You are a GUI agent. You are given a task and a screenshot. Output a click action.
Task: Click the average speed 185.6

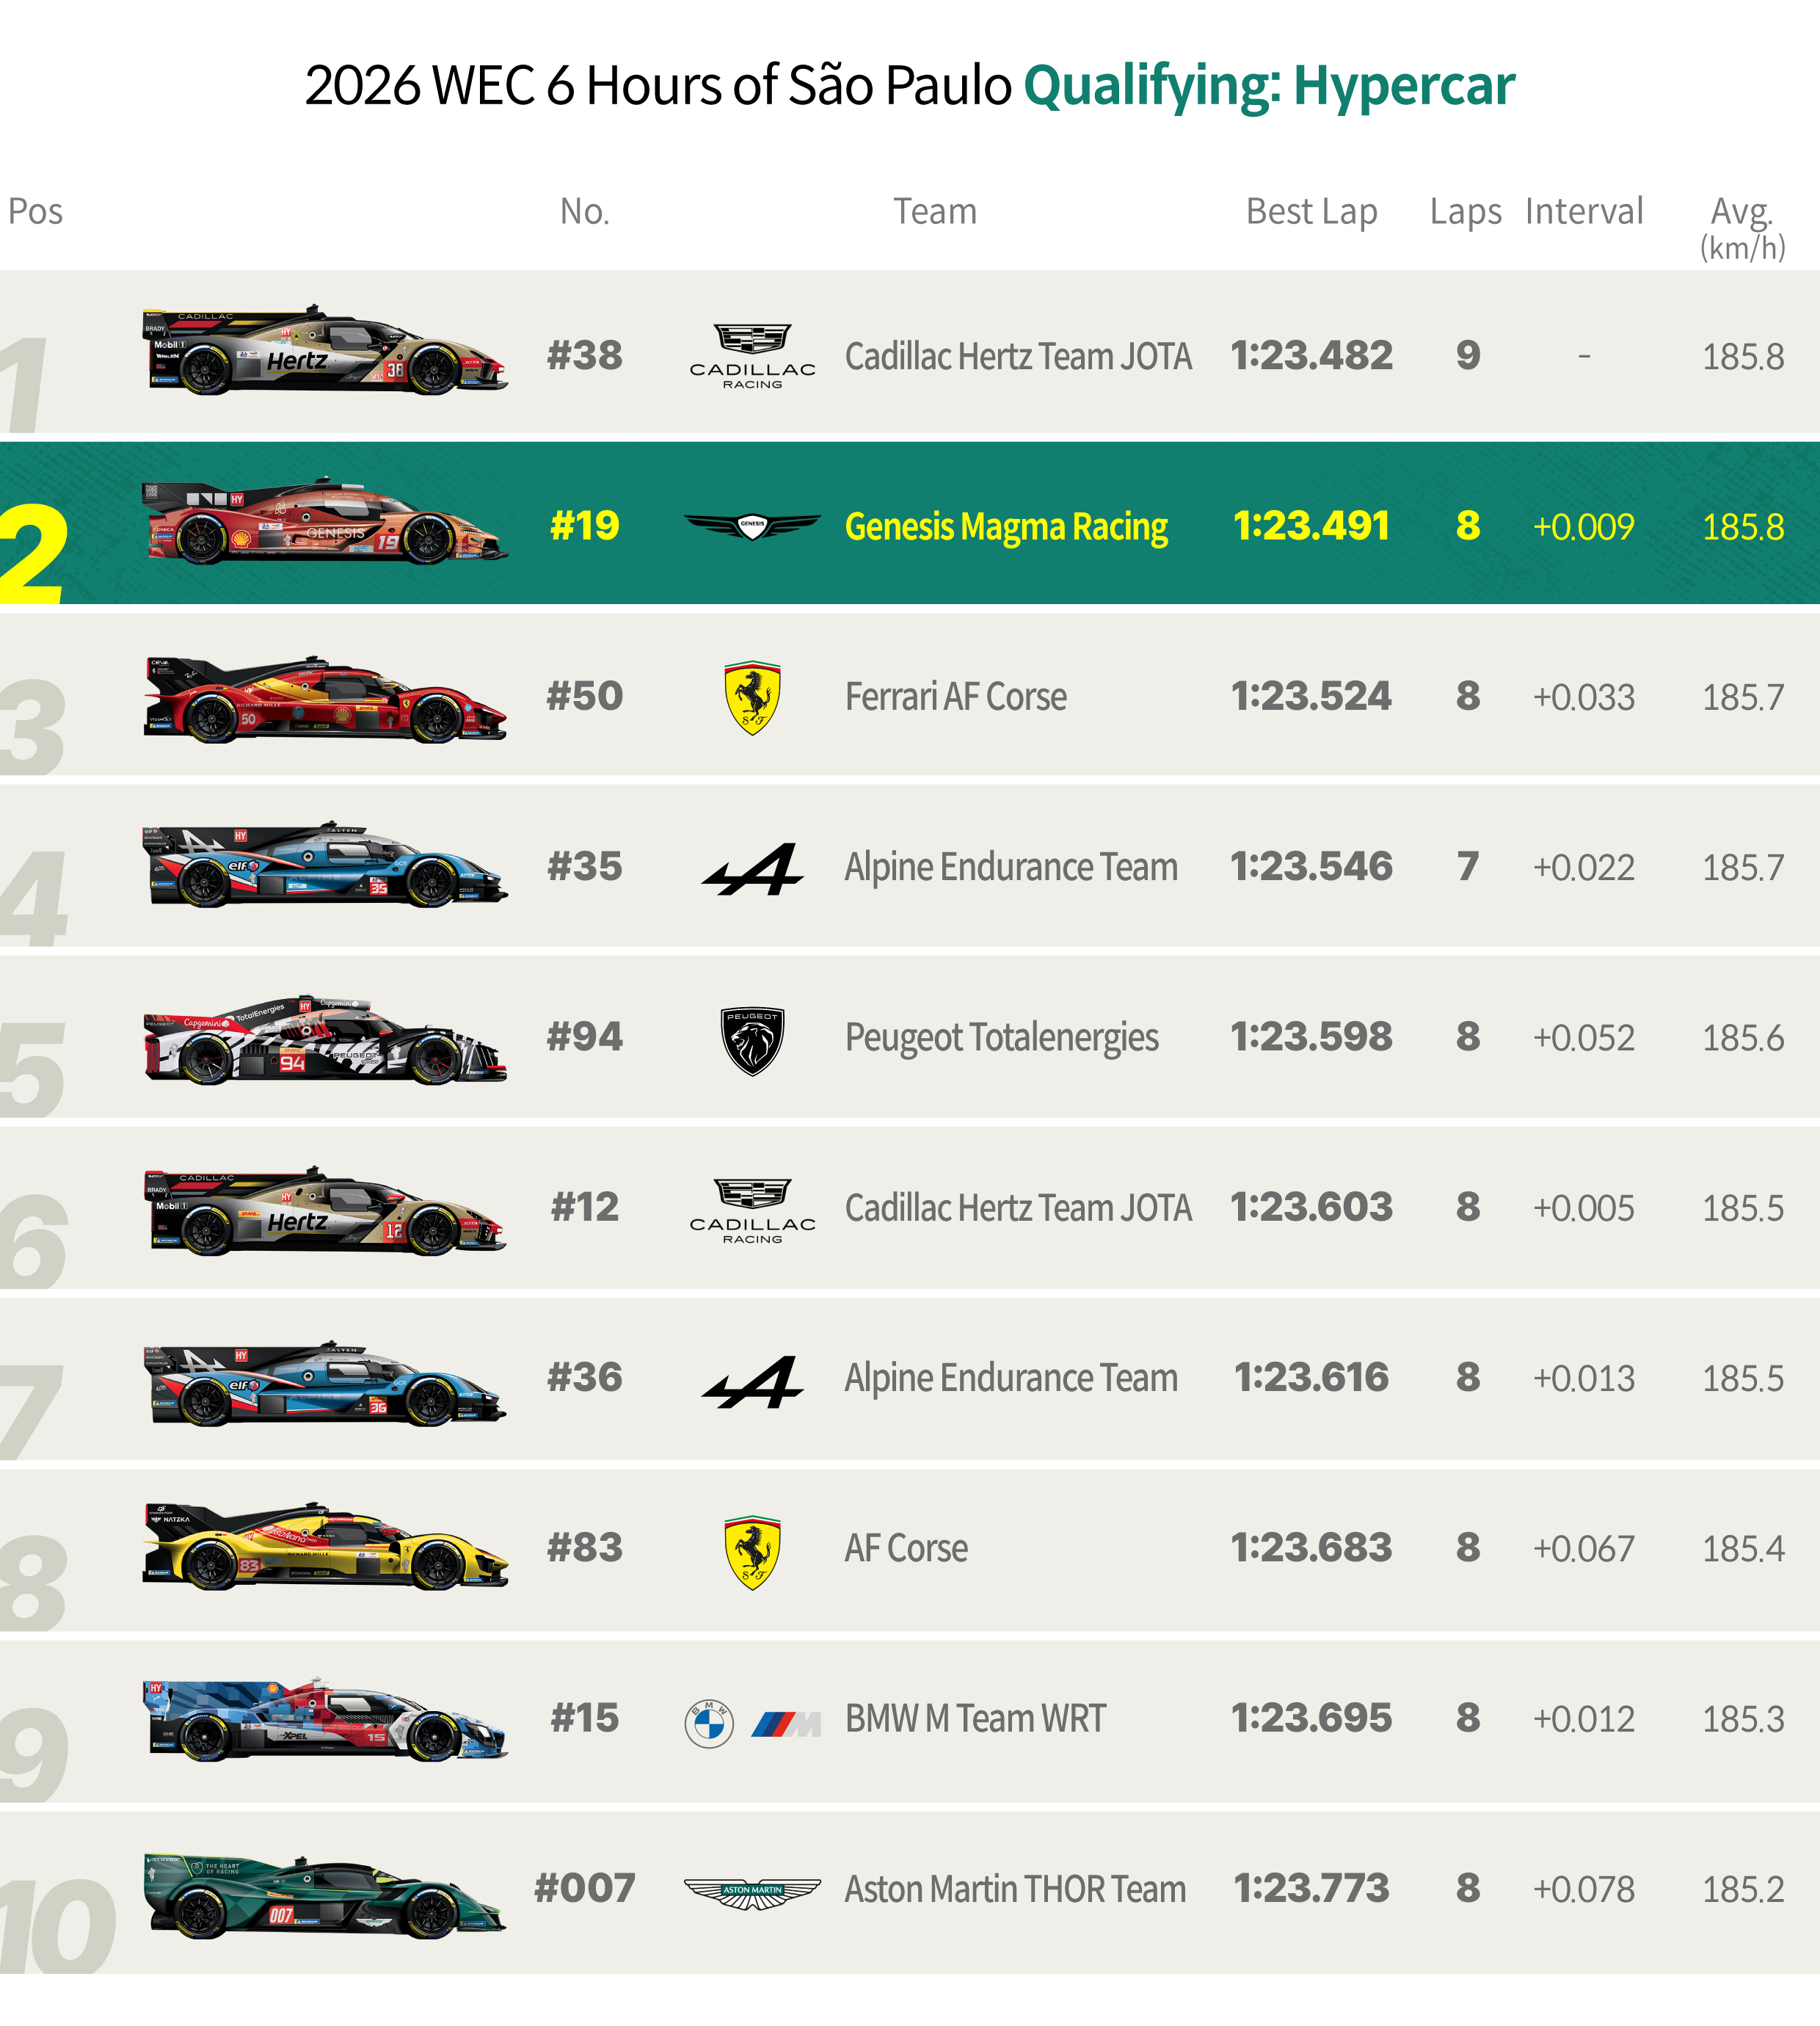[x=1743, y=1038]
